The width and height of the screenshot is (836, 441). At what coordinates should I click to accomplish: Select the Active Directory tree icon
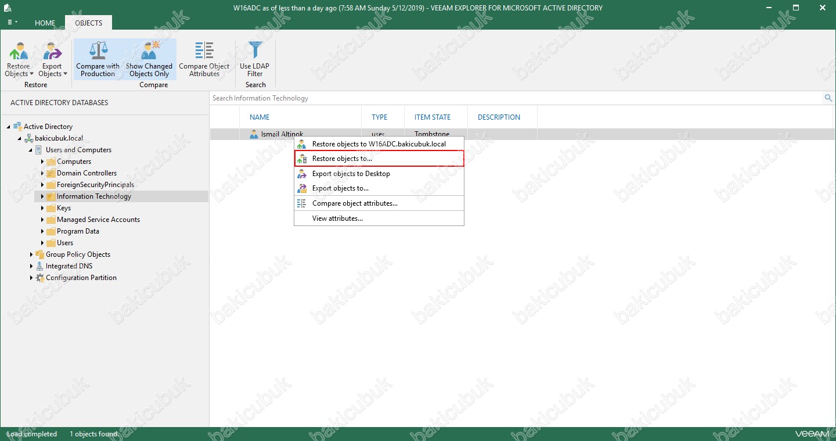tap(17, 127)
